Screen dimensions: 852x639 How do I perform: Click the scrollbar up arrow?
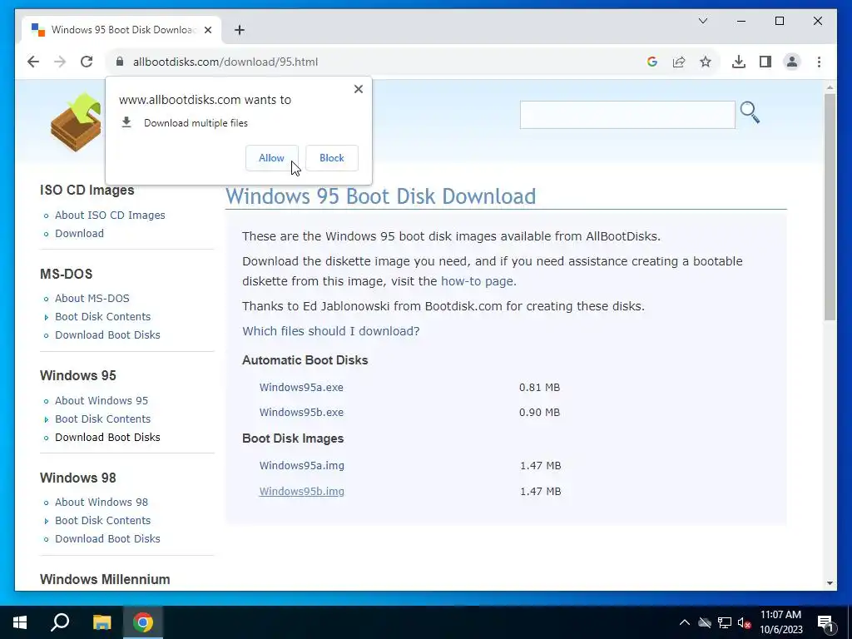coord(830,87)
